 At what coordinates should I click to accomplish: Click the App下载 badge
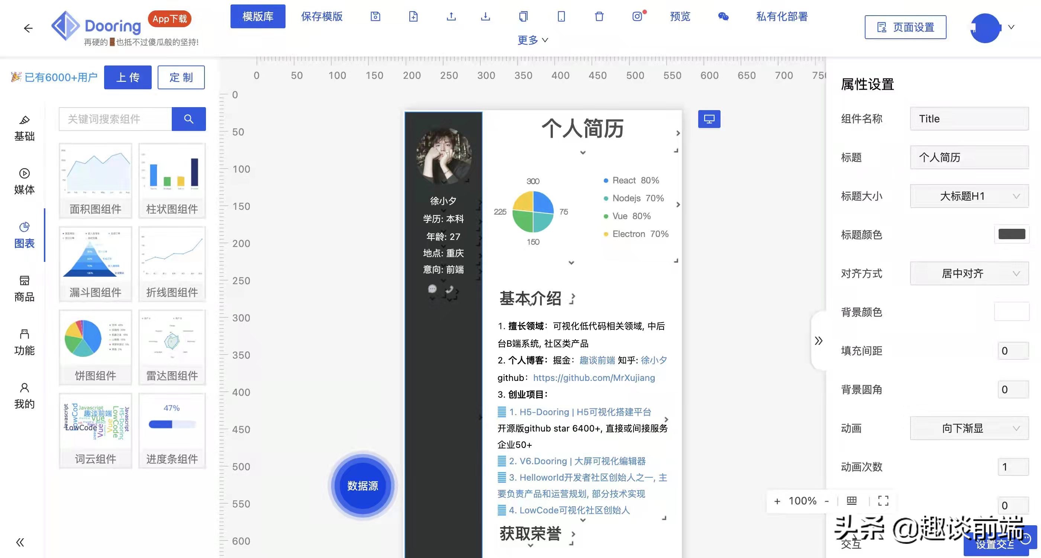(169, 19)
